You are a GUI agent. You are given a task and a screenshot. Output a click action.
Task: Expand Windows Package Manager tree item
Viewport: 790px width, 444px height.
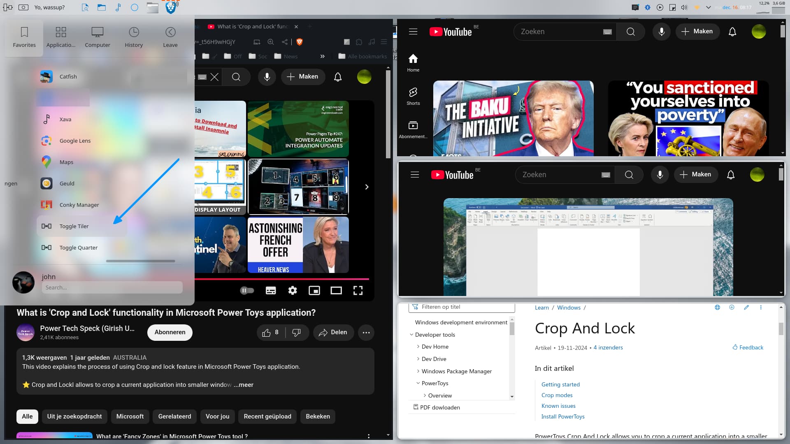point(418,371)
